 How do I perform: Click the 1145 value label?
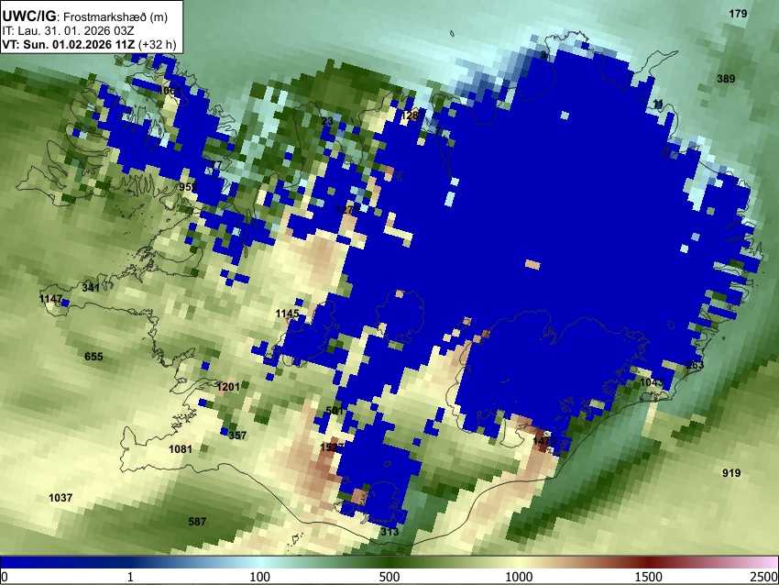[x=287, y=314]
